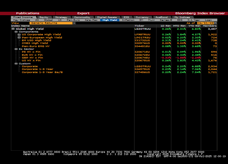Click the -2.24% YTD return value

tap(195, 58)
